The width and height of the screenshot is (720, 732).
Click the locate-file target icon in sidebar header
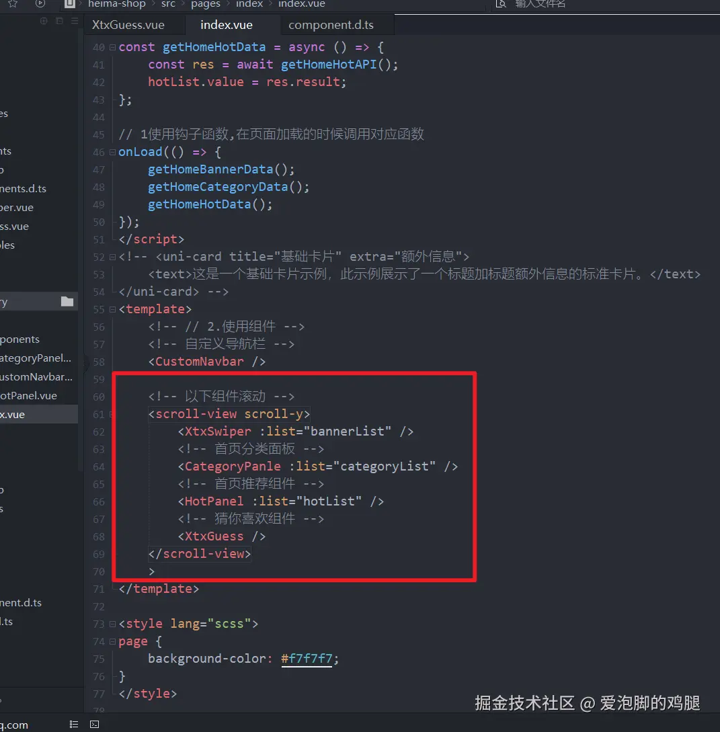(x=44, y=21)
